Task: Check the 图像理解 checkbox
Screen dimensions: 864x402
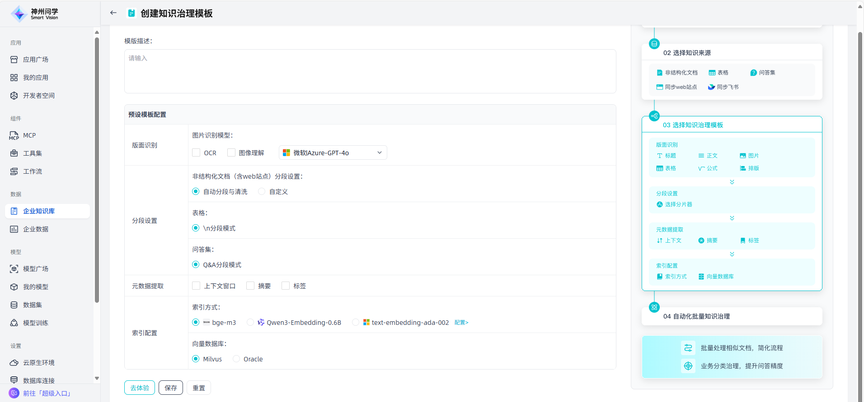Action: pyautogui.click(x=231, y=153)
